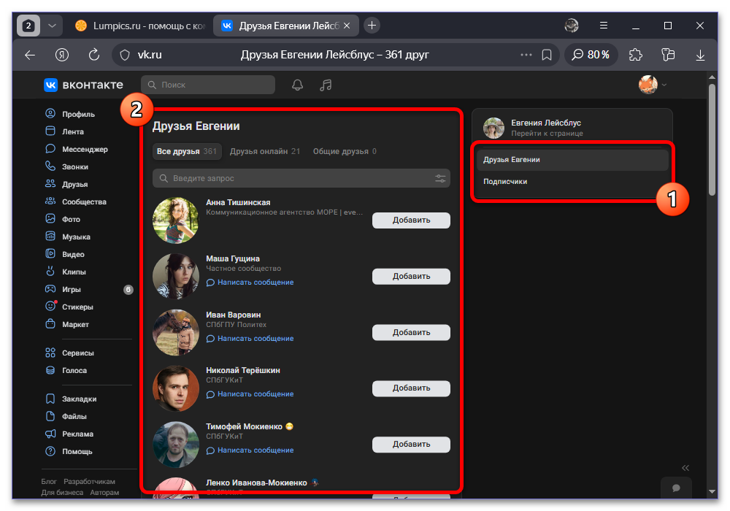Switch to Общие друзья tab
Screen dimensions: 730x511
click(345, 151)
